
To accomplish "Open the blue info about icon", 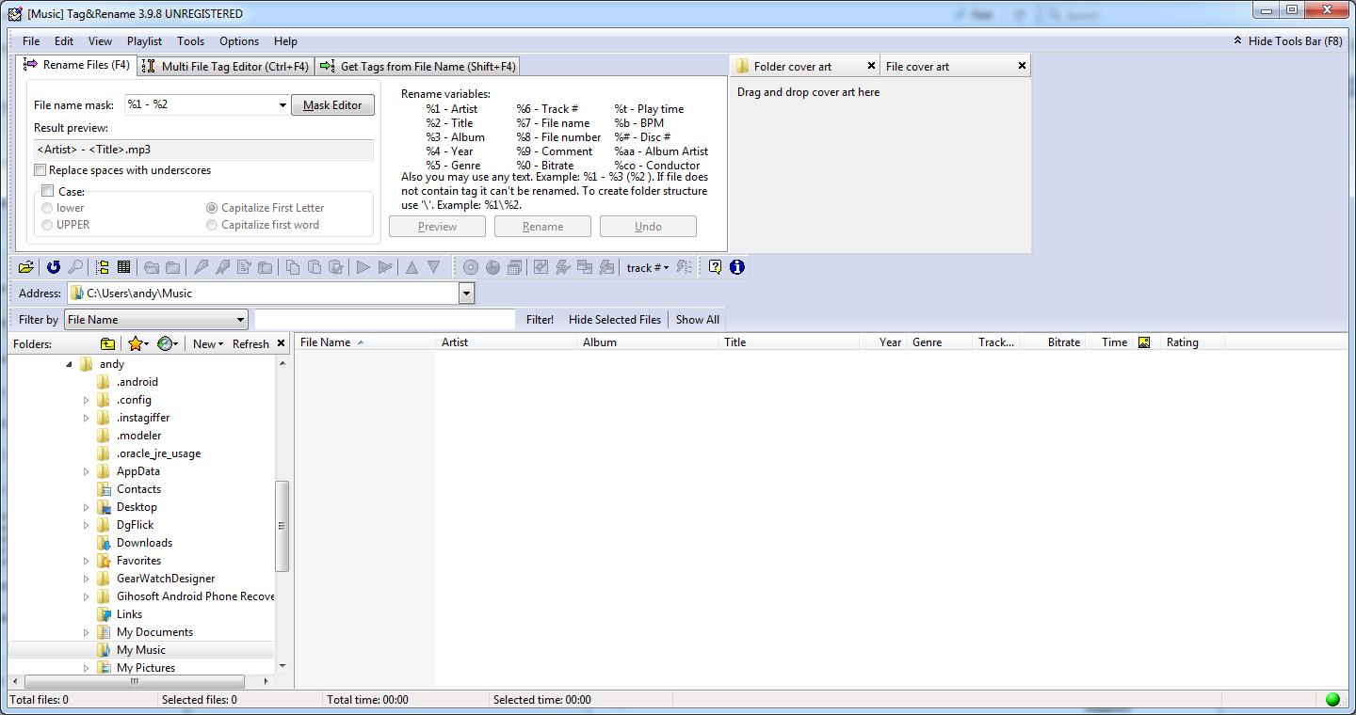I will (736, 267).
